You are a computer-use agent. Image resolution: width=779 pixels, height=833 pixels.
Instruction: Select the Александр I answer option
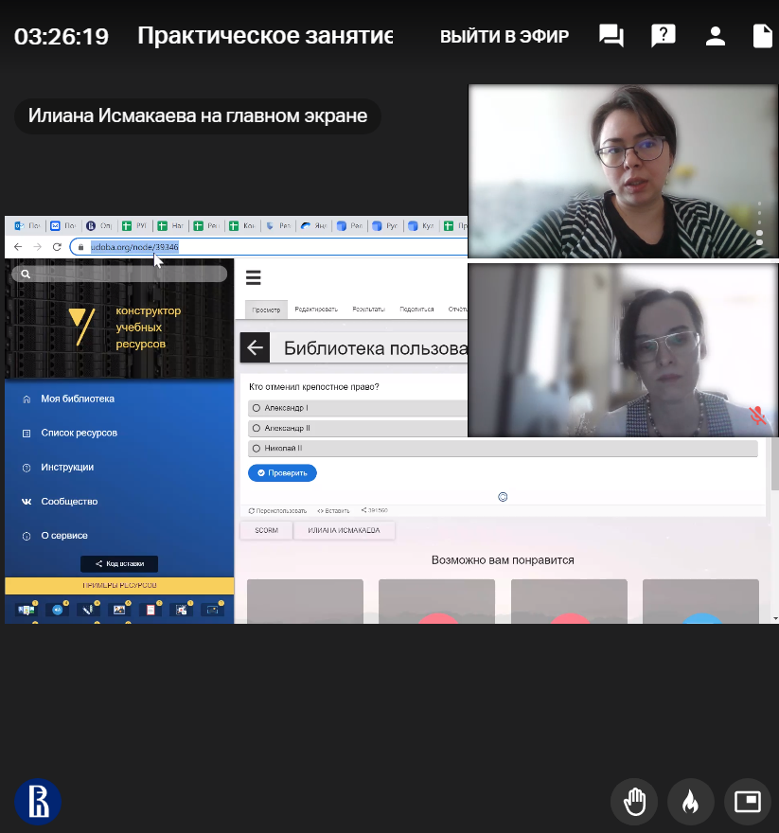click(257, 408)
